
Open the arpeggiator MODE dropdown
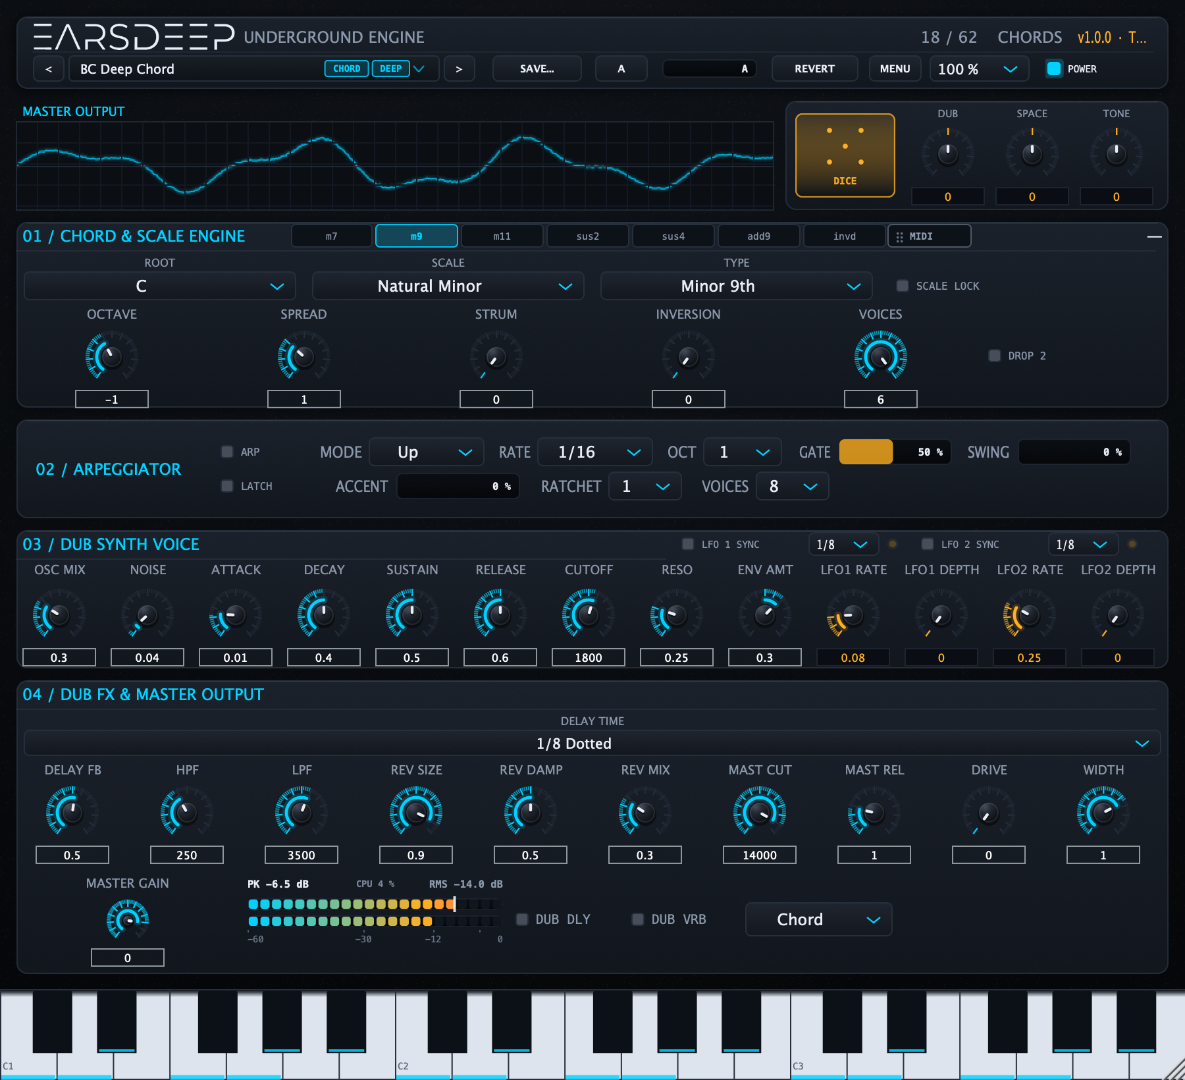coord(427,452)
